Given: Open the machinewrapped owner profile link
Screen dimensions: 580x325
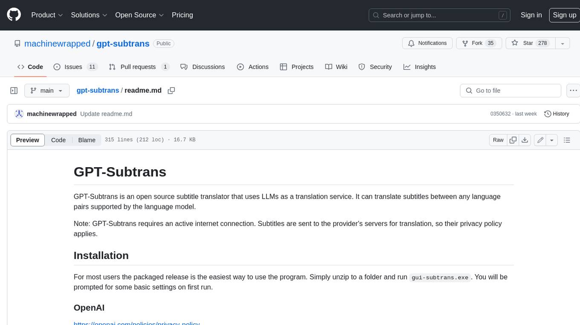Looking at the screenshot, I should tap(58, 43).
